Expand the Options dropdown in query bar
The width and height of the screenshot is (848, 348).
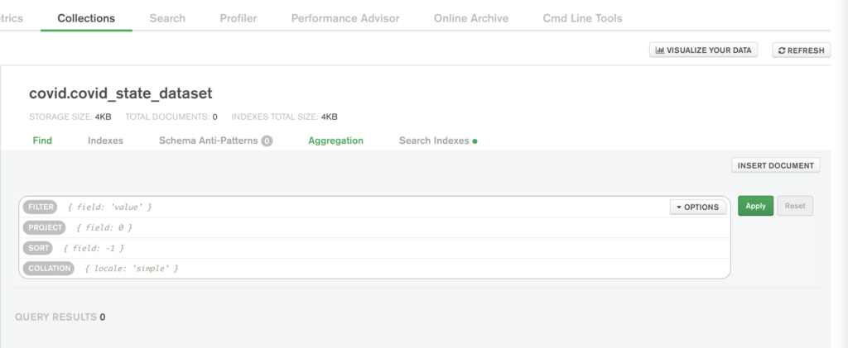[x=698, y=207]
